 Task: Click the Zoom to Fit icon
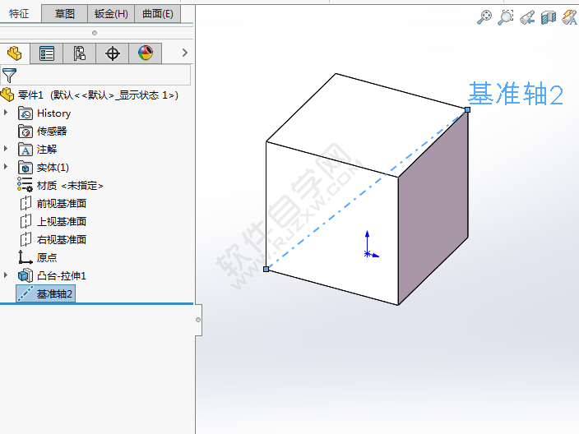(484, 17)
